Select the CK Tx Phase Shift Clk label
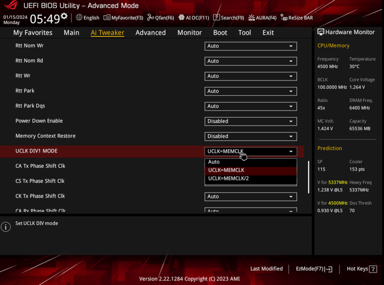The height and width of the screenshot is (285, 384). coord(40,196)
